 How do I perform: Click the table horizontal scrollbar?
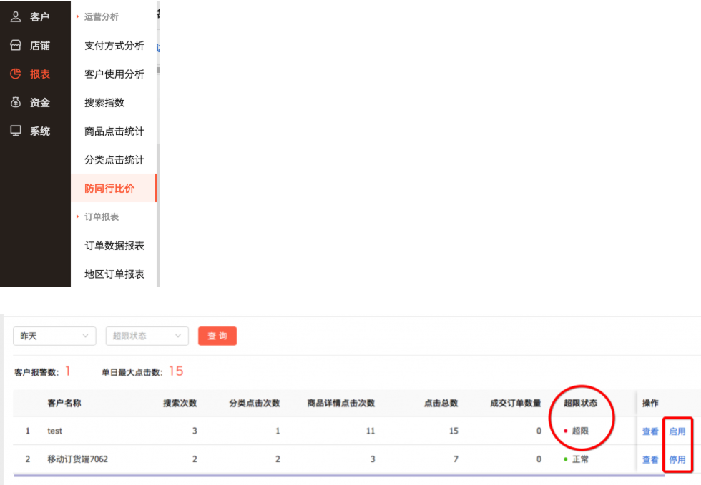[x=339, y=476]
